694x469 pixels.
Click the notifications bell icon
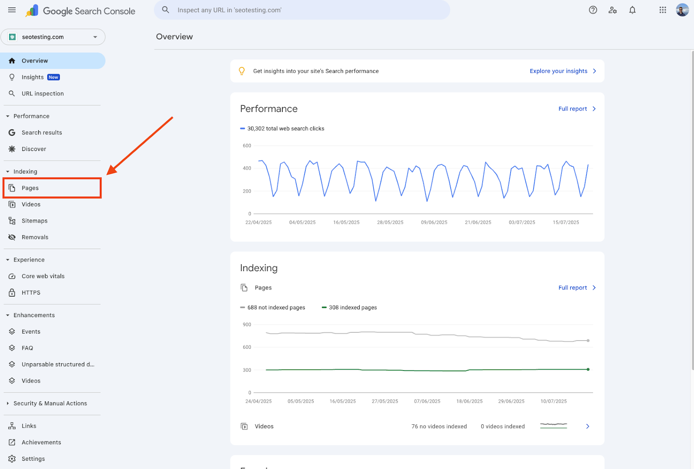pos(632,10)
